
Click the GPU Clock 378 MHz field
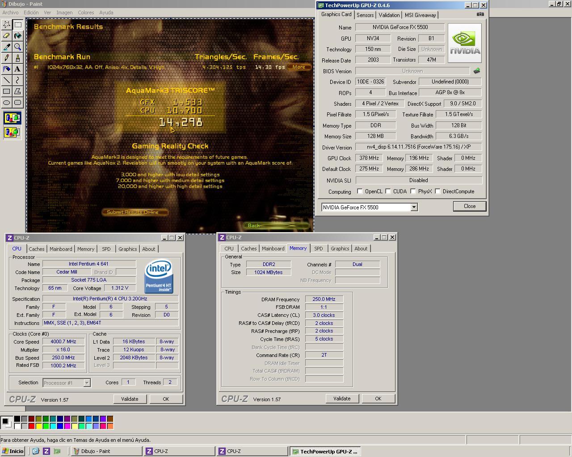coord(369,158)
